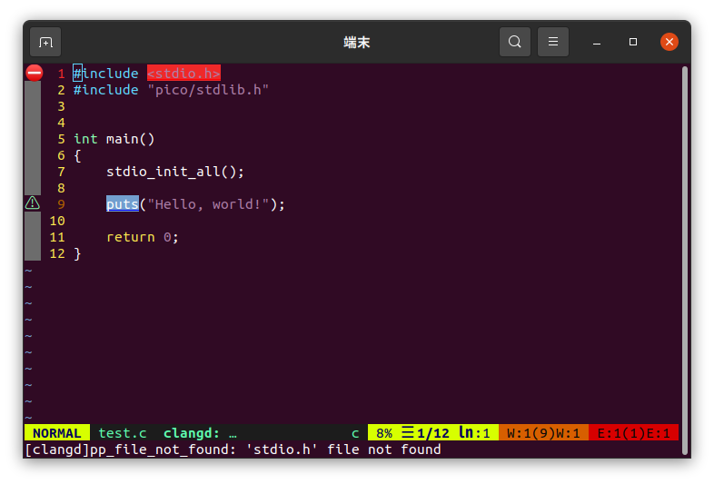The width and height of the screenshot is (714, 484).
Task: Maximize the terminal window
Action: (x=633, y=42)
